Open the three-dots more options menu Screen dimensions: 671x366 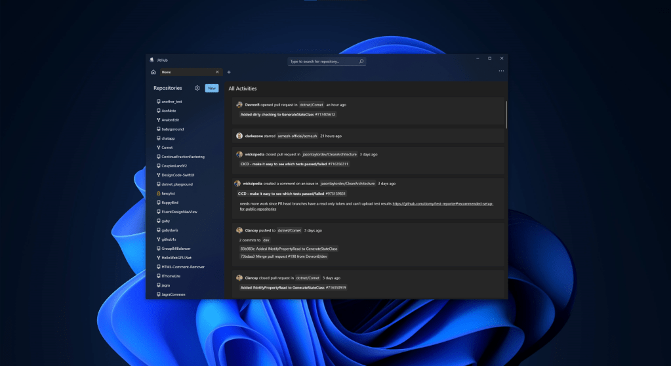[501, 71]
